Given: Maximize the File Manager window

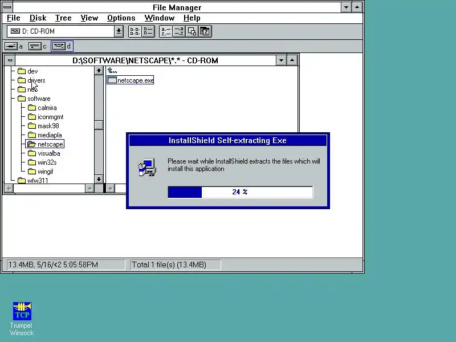Looking at the screenshot, I should point(357,7).
